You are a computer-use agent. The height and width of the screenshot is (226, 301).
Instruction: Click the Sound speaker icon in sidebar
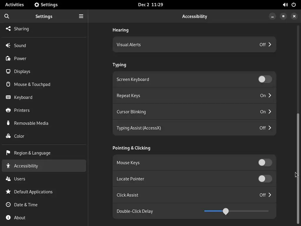(8, 45)
